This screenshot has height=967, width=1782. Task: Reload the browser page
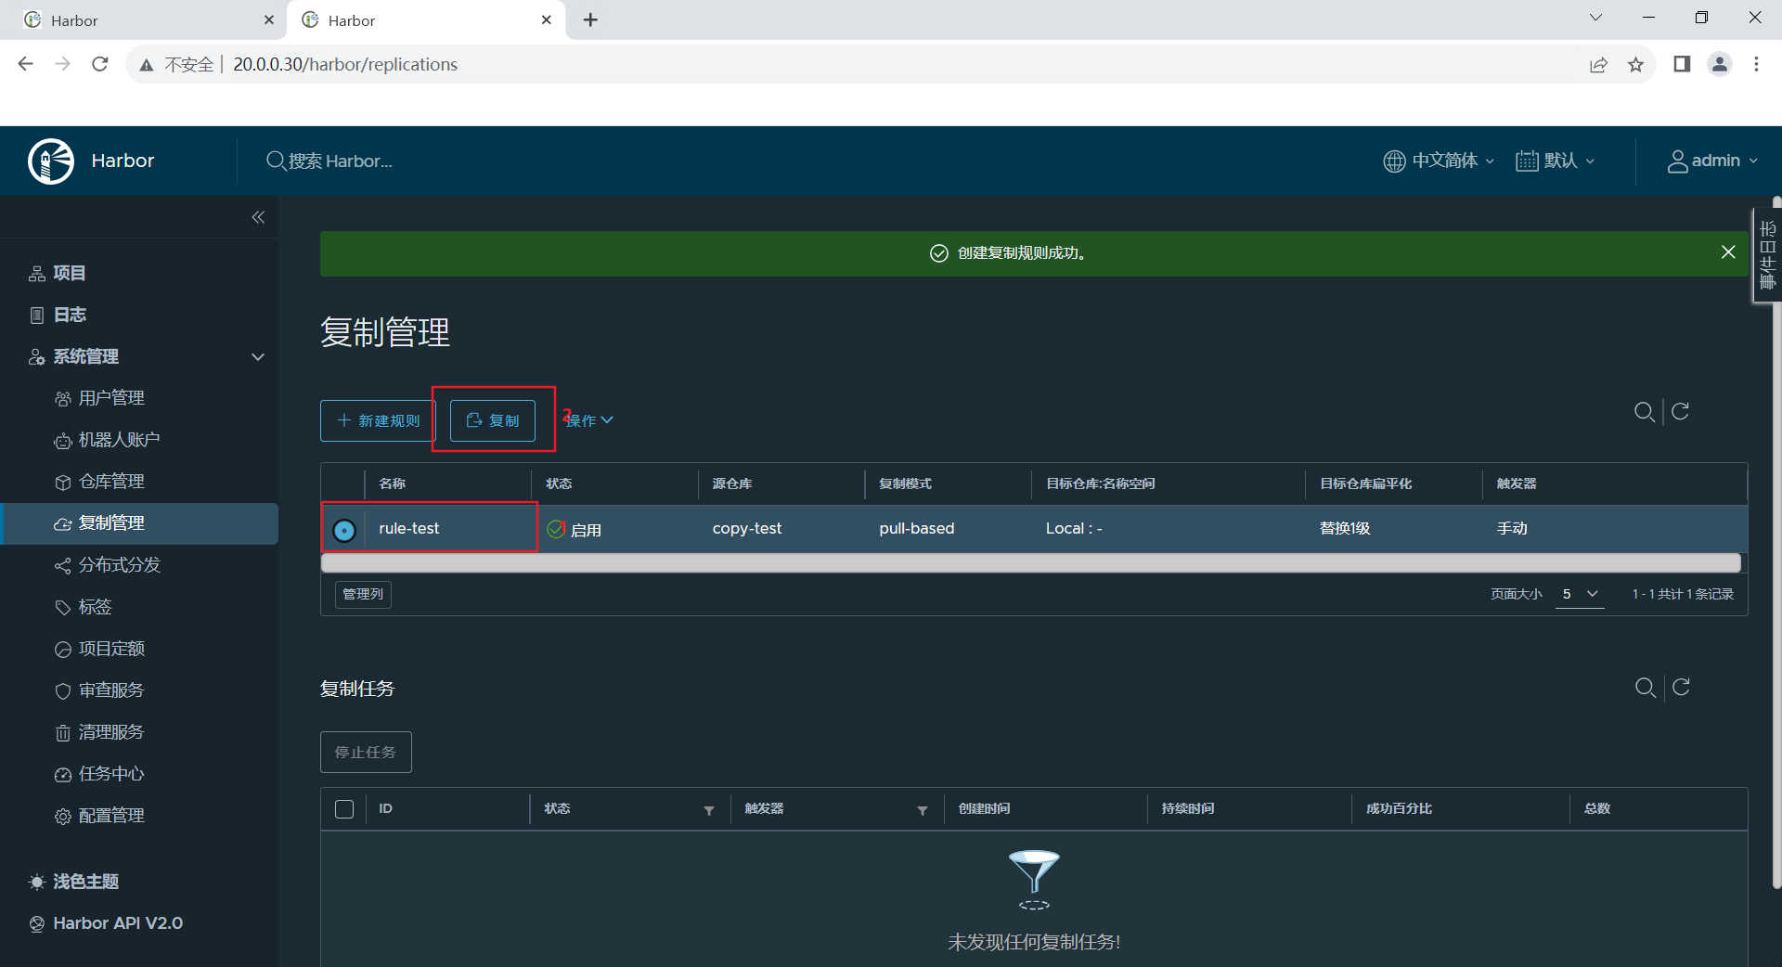pyautogui.click(x=100, y=64)
